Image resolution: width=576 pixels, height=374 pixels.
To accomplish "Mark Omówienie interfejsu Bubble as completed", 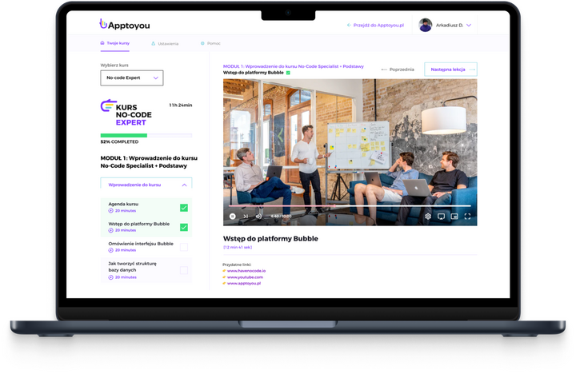I will [184, 247].
